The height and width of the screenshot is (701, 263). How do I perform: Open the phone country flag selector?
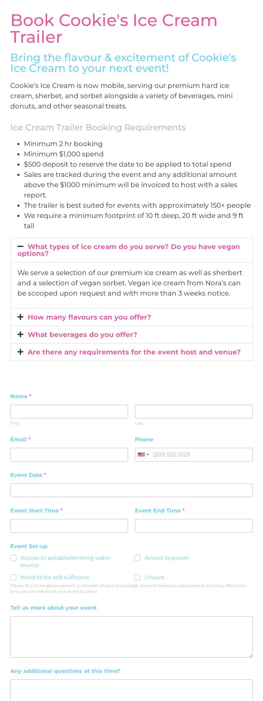pos(143,455)
